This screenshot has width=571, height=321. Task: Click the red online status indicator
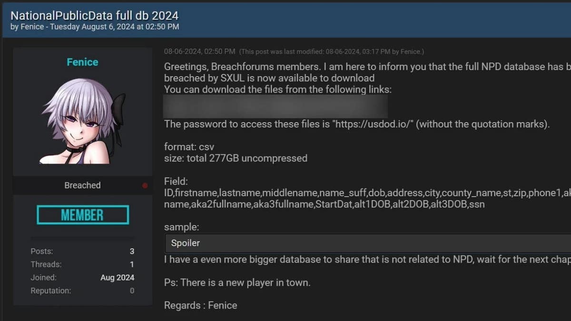145,185
